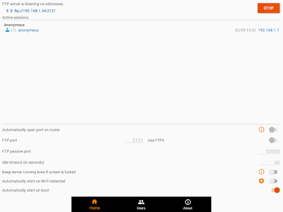This screenshot has width=283, height=212.
Task: Edit the idle timeout value 60
Action: (x=269, y=163)
